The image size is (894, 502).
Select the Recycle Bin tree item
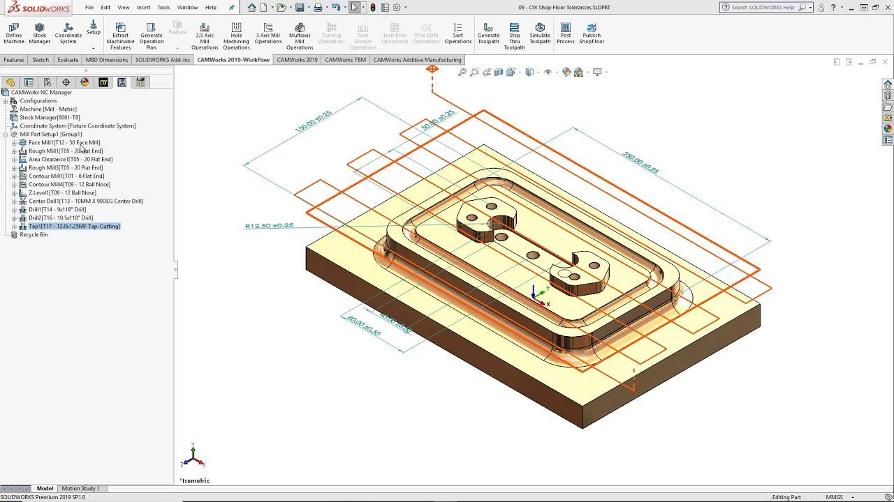[34, 235]
